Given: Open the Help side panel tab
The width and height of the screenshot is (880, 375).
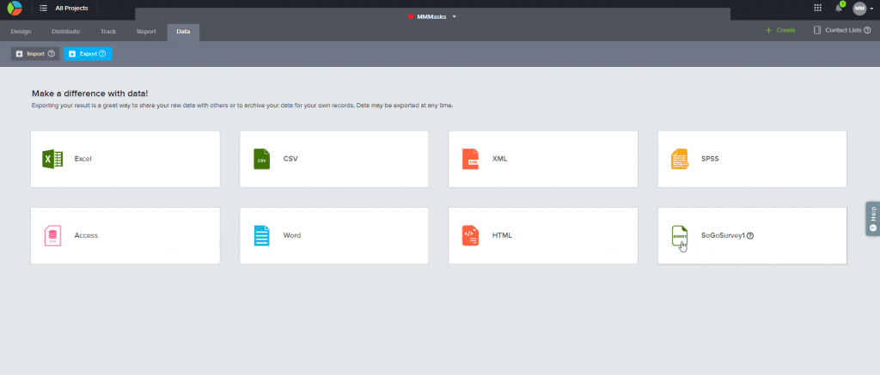Looking at the screenshot, I should 872,220.
